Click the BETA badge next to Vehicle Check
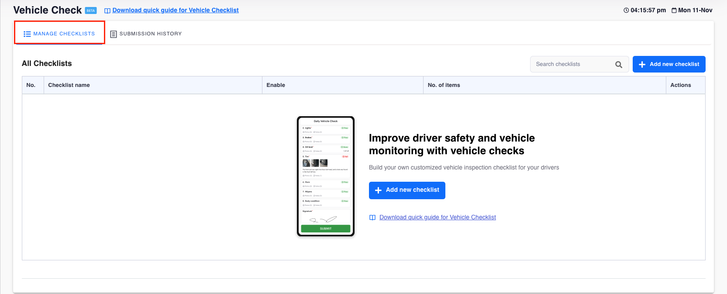 [91, 10]
